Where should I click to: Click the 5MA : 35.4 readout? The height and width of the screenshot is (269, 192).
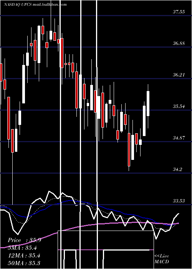coord(22,248)
